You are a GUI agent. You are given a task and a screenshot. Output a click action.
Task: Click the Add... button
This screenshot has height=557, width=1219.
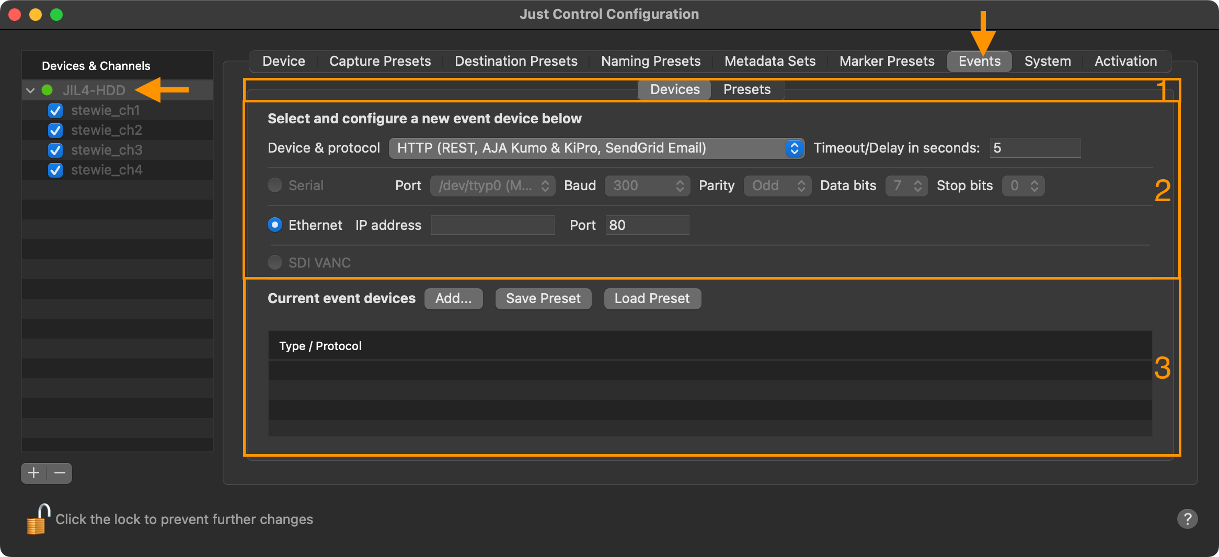tap(454, 298)
